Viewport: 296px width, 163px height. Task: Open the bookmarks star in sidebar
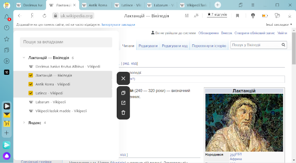(x=7, y=39)
